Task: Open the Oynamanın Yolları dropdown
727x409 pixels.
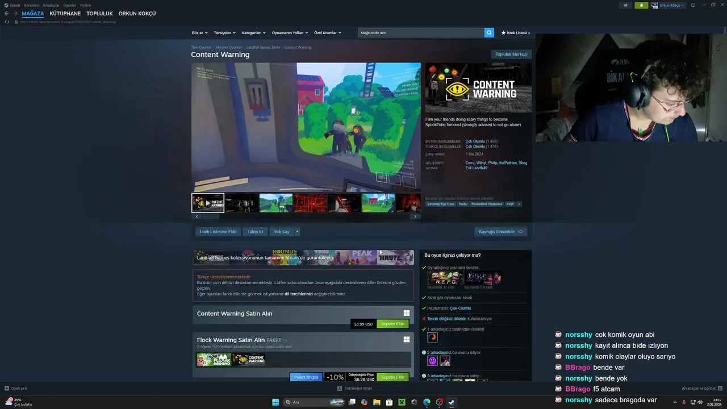Action: point(289,33)
